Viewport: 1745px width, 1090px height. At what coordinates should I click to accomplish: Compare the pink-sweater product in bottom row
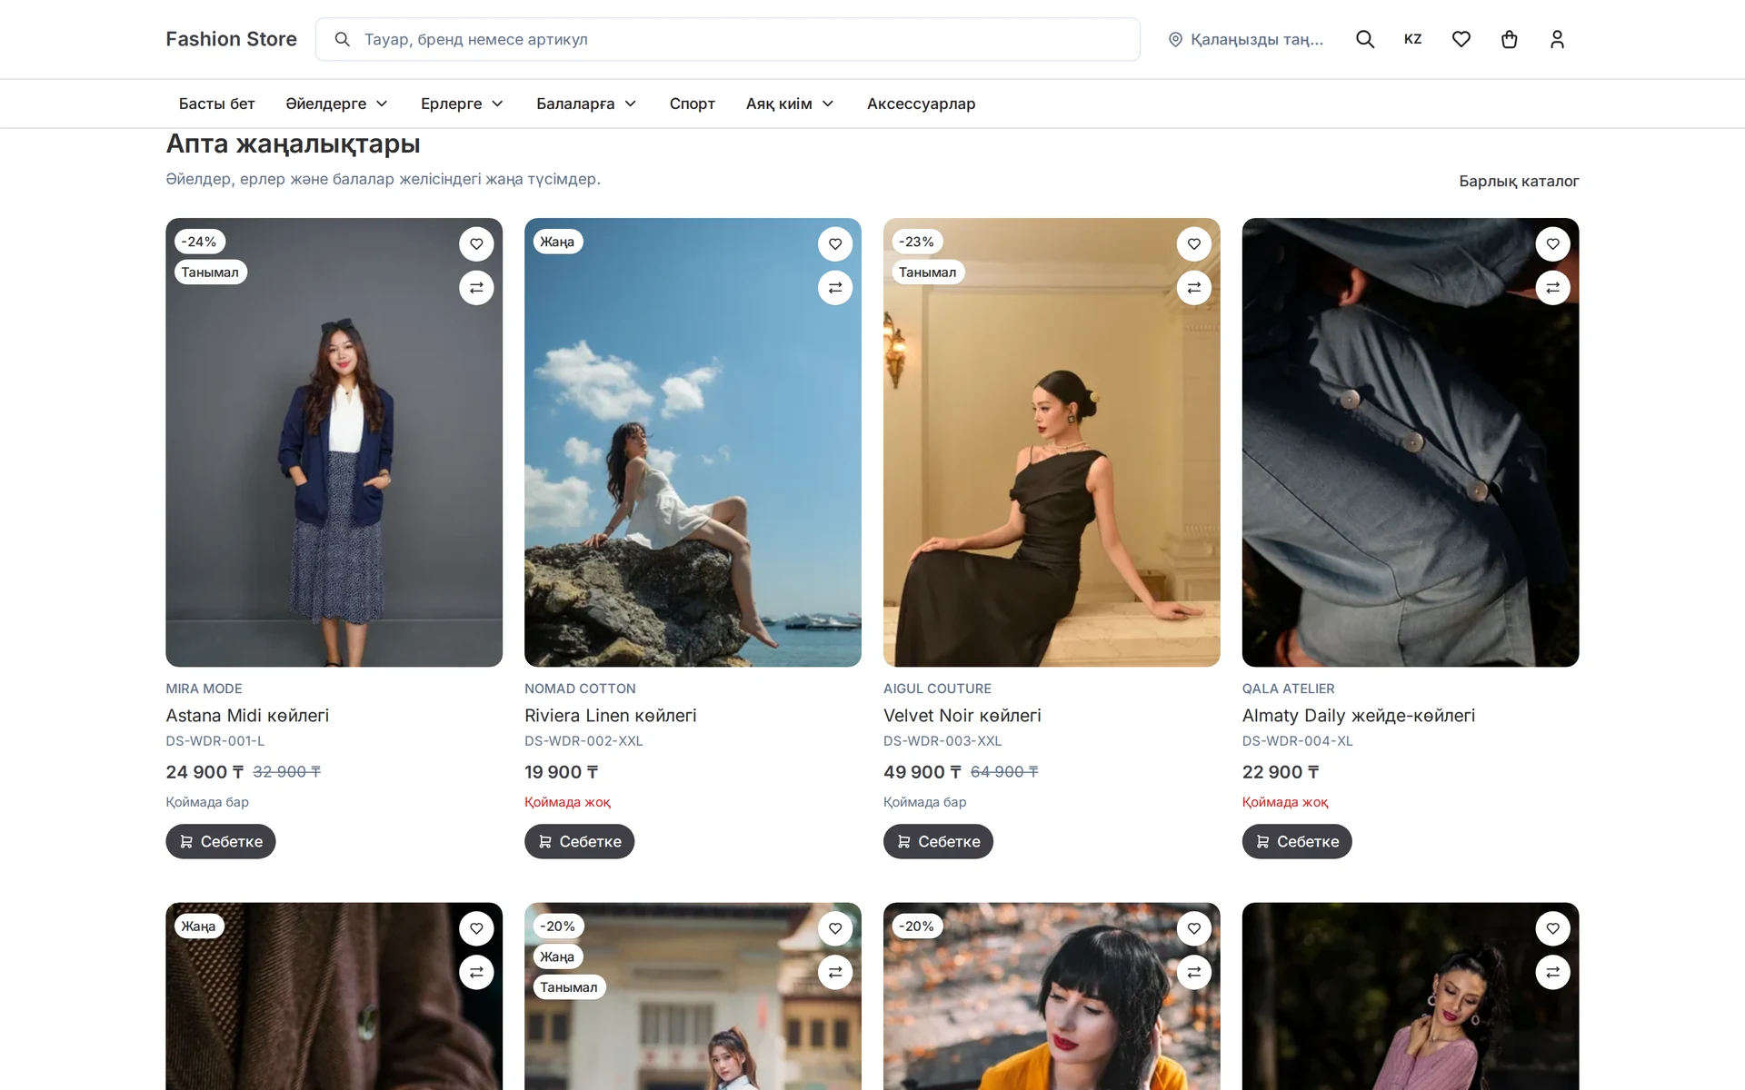[x=1552, y=973]
